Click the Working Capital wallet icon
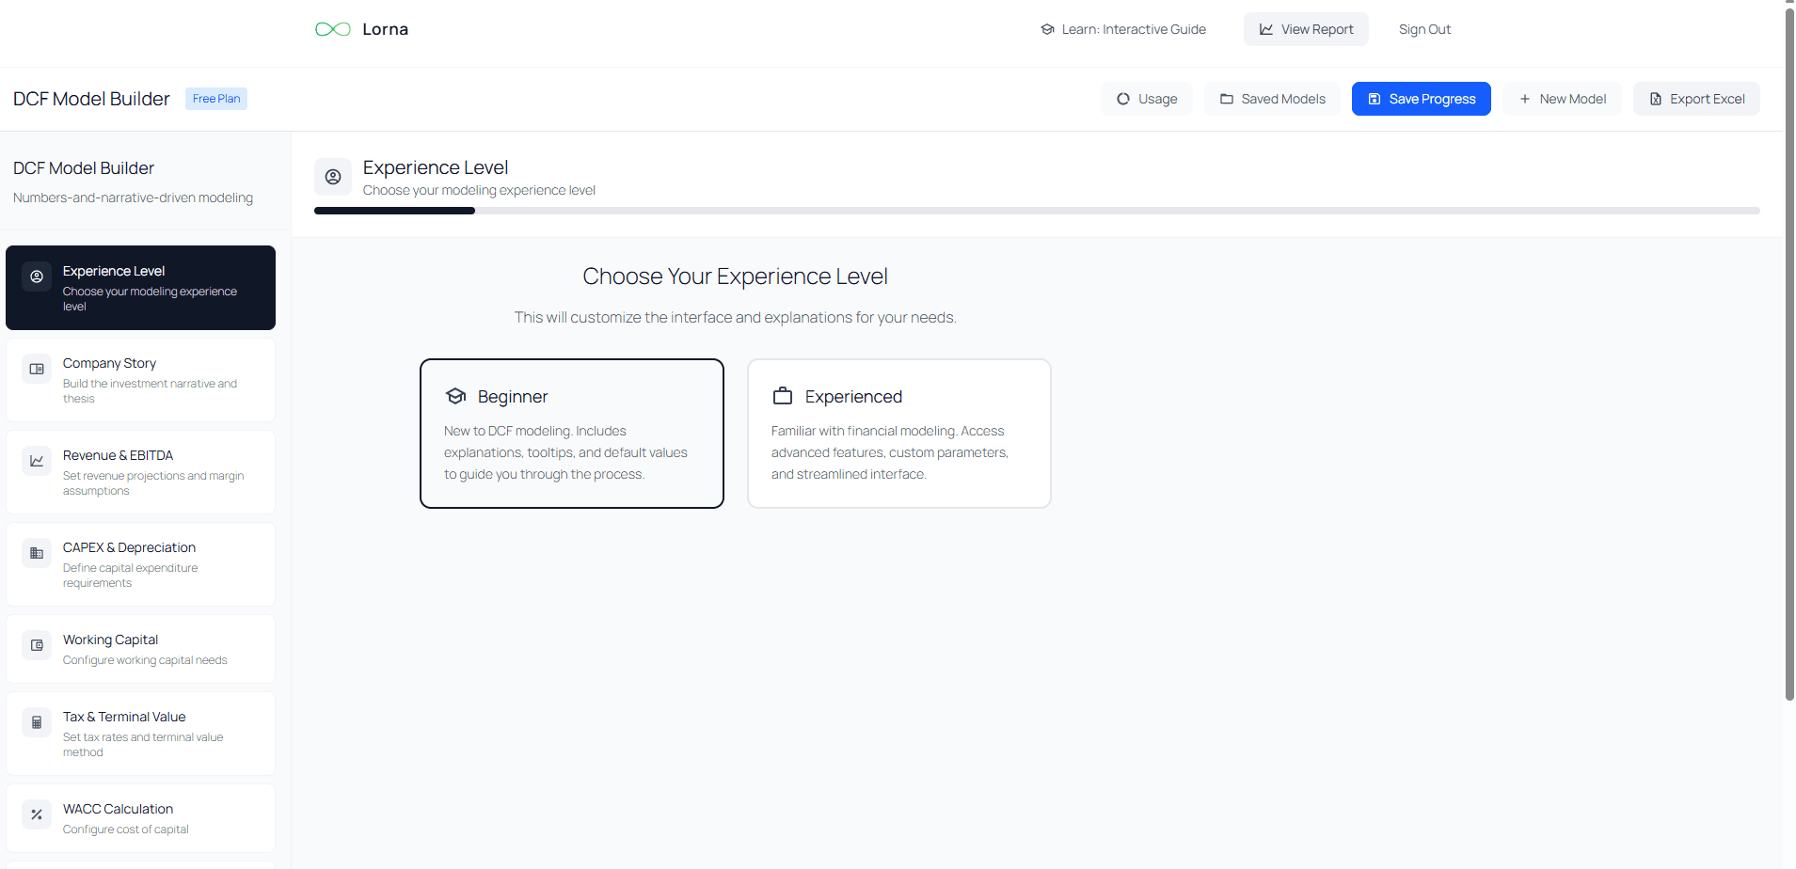 pos(37,645)
